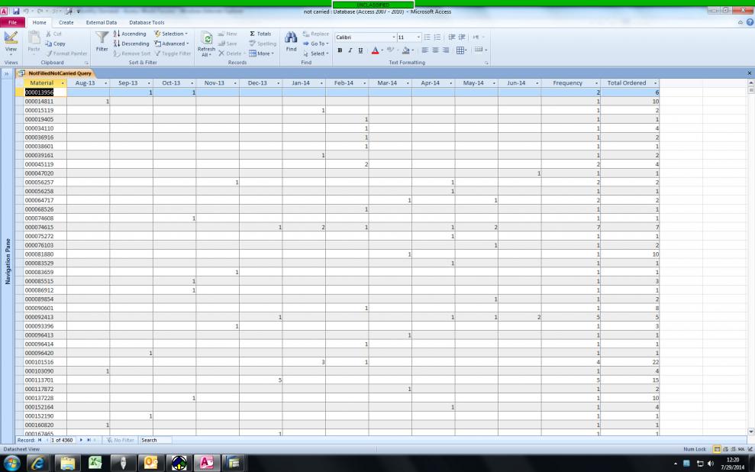Switch to the External Data tab
Image resolution: width=755 pixels, height=472 pixels.
click(x=101, y=22)
